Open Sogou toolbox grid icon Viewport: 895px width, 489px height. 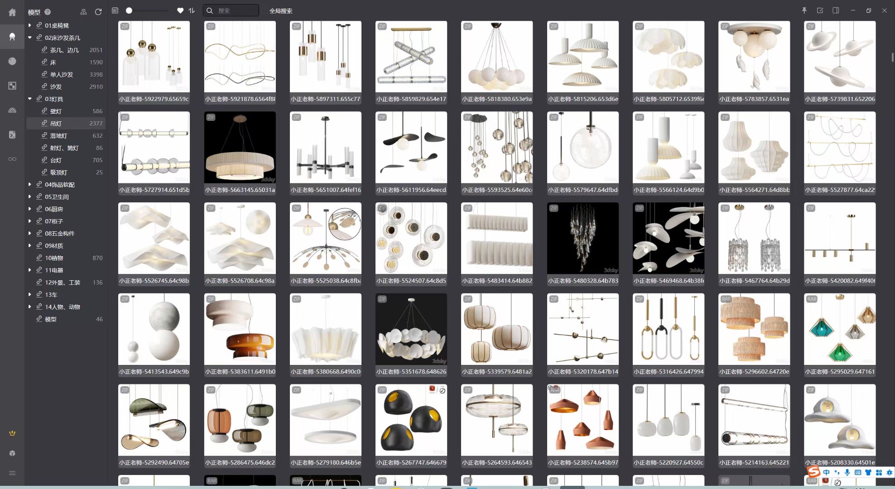[x=879, y=472]
